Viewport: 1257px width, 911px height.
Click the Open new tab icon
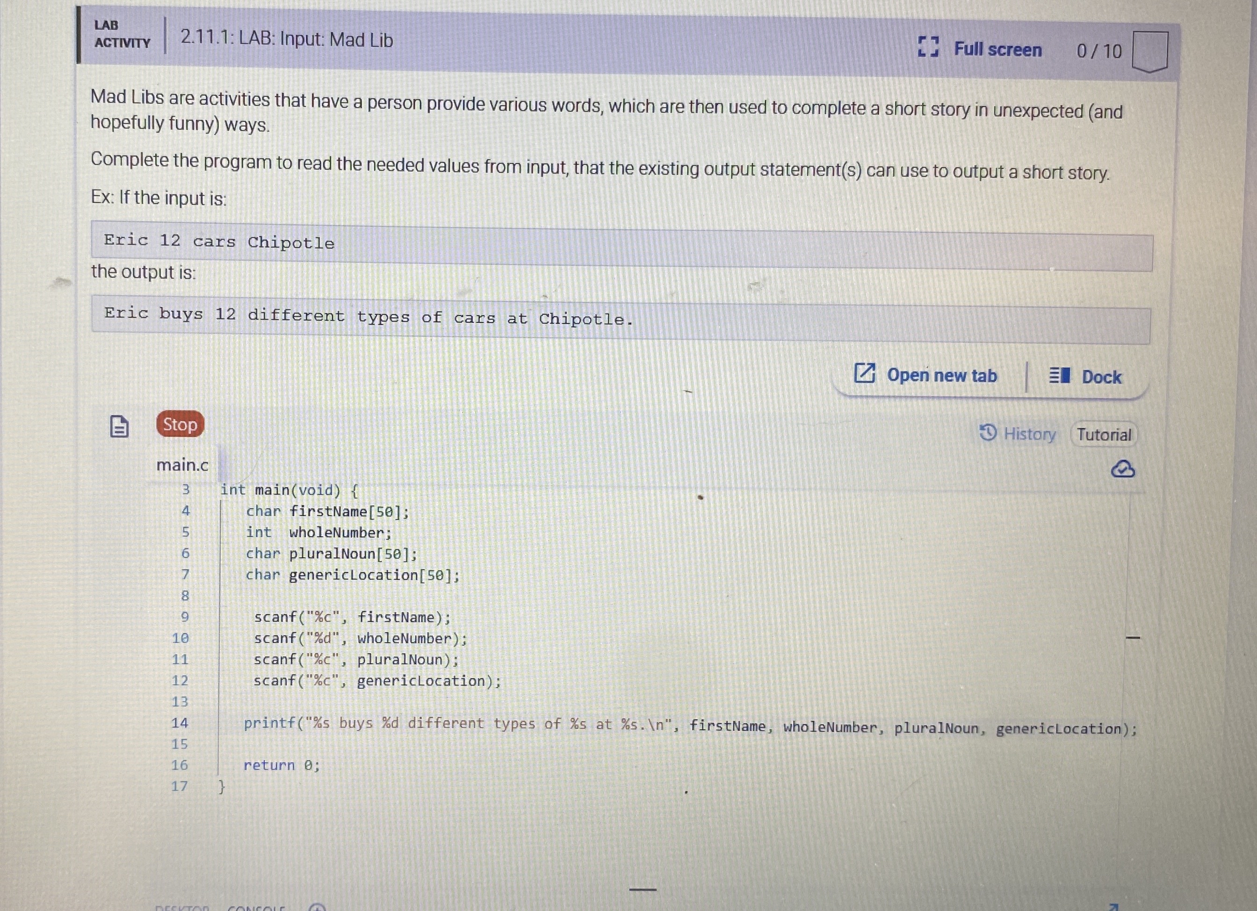(864, 373)
